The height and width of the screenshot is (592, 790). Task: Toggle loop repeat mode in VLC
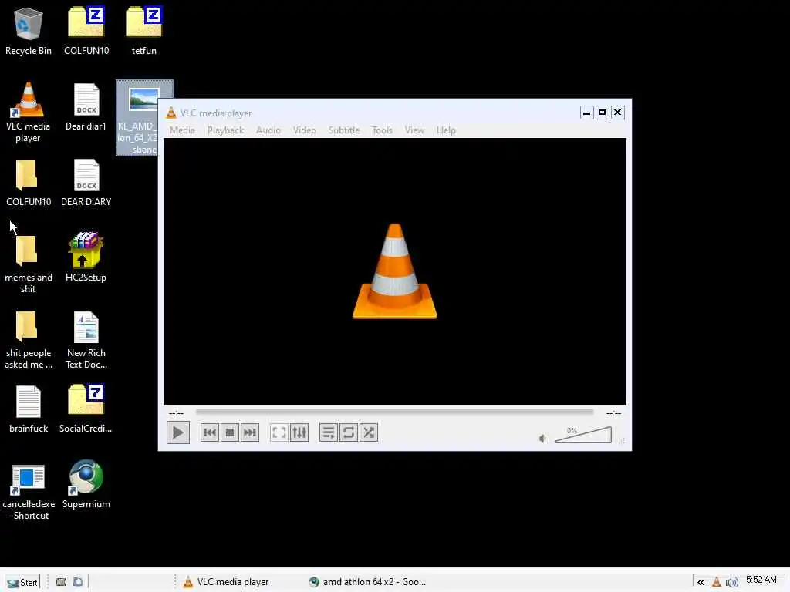tap(348, 432)
